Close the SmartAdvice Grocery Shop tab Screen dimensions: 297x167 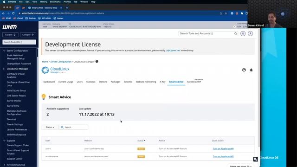click(61, 8)
